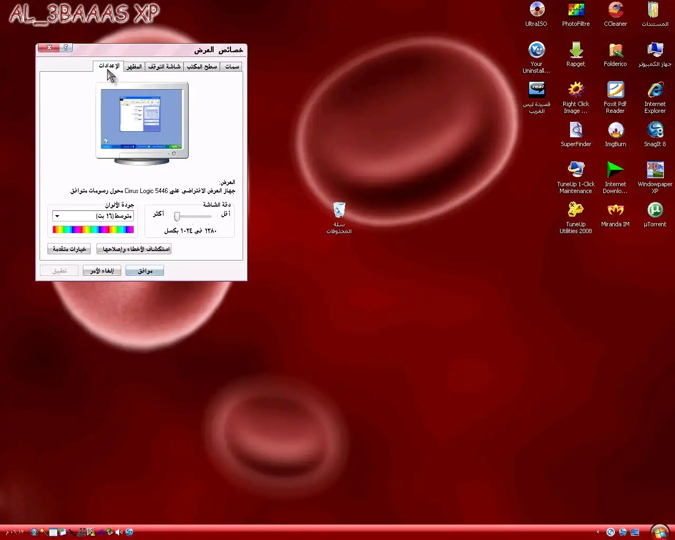The image size is (675, 540).
Task: Click the taskbar clock
Action: pos(15,532)
